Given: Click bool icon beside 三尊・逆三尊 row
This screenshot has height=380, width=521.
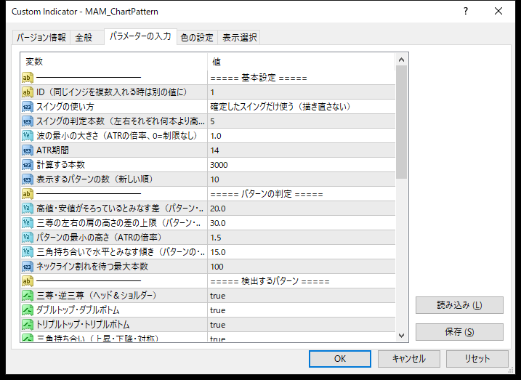Looking at the screenshot, I should click(28, 295).
